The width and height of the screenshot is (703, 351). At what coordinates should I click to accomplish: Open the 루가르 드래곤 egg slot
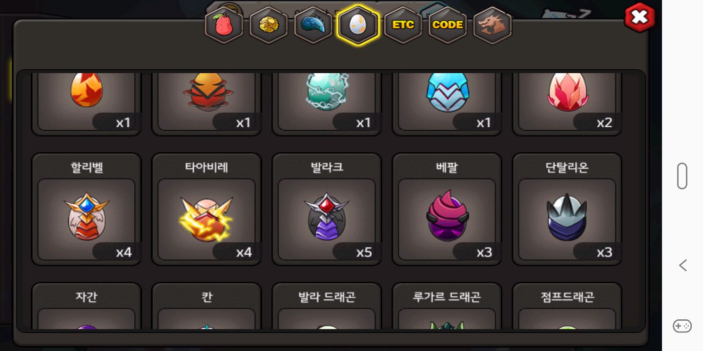point(447,306)
